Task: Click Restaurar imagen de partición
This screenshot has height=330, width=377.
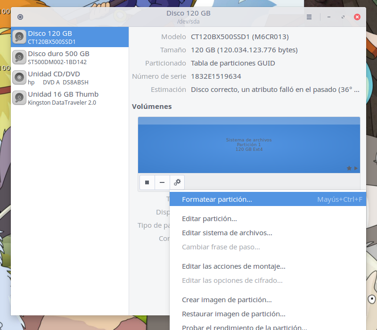Action: [233, 314]
